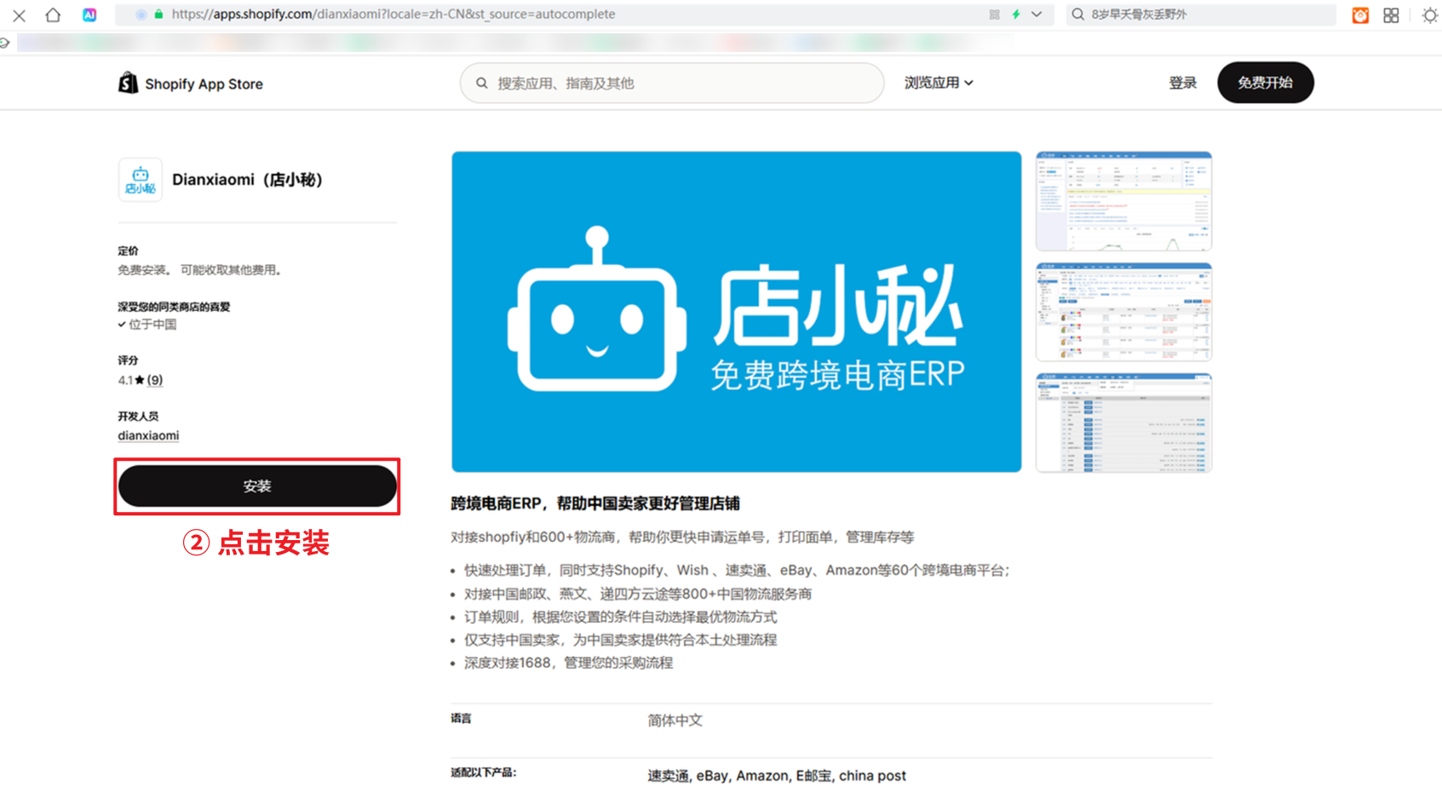Click the stop loading X icon

pyautogui.click(x=19, y=14)
